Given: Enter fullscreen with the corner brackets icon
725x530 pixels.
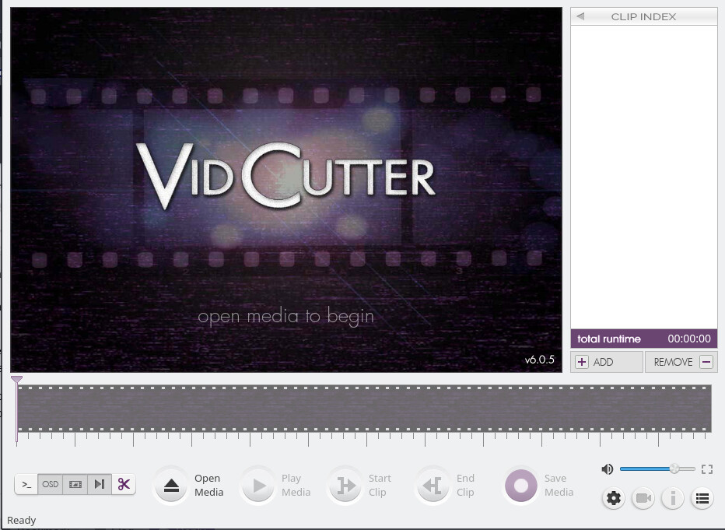Looking at the screenshot, I should [x=707, y=469].
